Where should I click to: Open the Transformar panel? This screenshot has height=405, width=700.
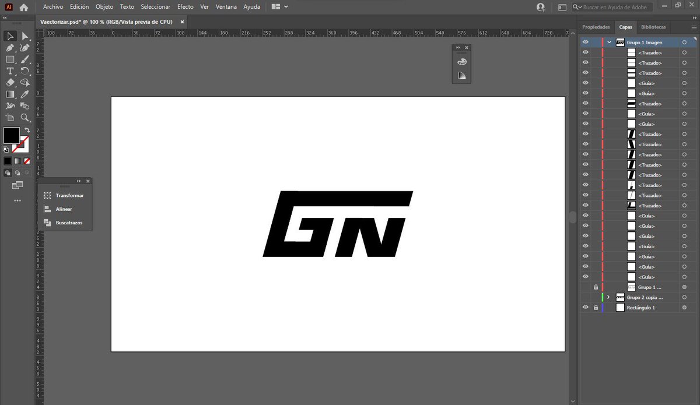64,196
